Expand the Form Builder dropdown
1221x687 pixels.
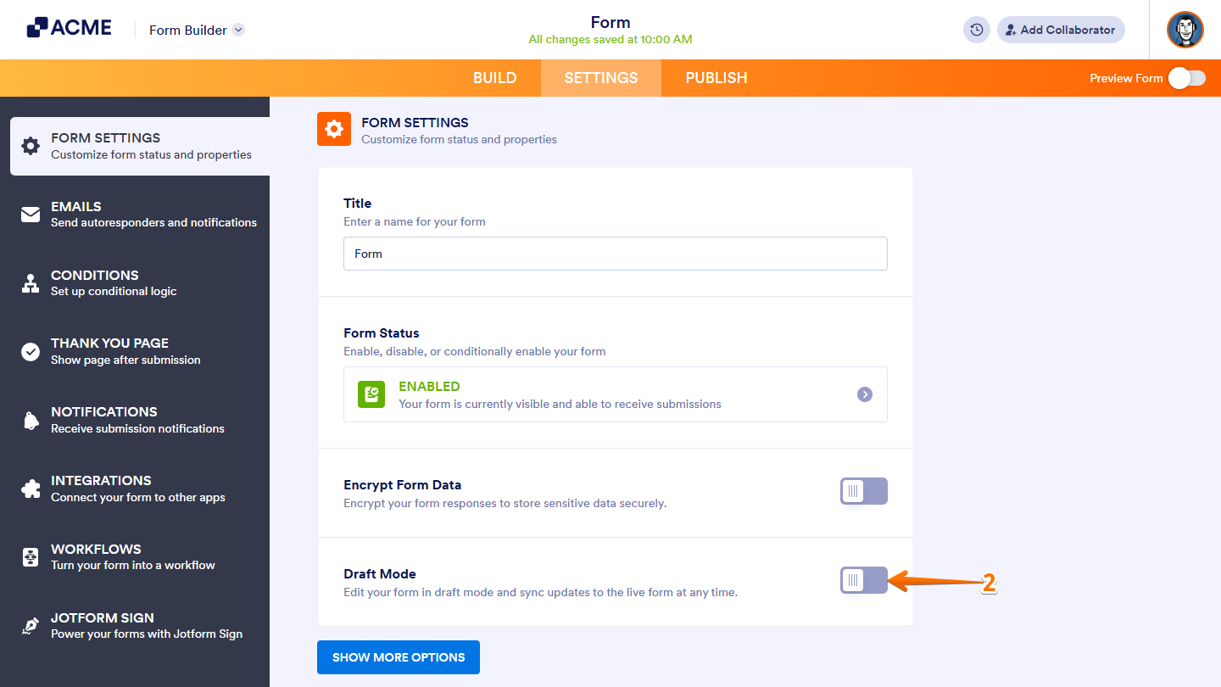(196, 29)
